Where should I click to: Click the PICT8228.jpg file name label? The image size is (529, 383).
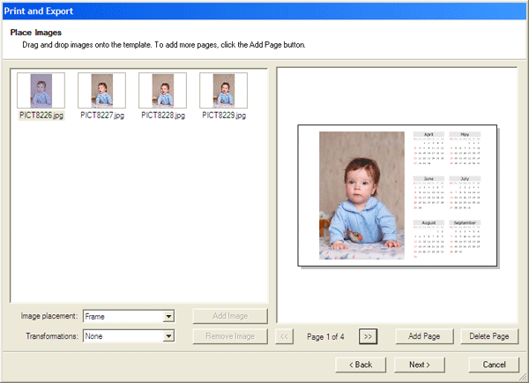pos(163,116)
